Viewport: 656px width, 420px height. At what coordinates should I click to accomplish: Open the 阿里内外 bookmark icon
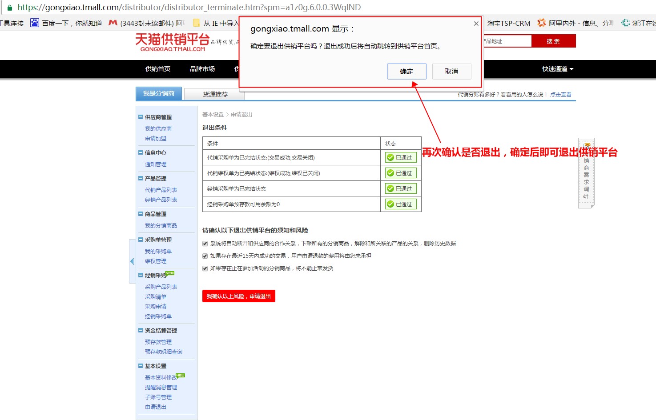(x=541, y=23)
